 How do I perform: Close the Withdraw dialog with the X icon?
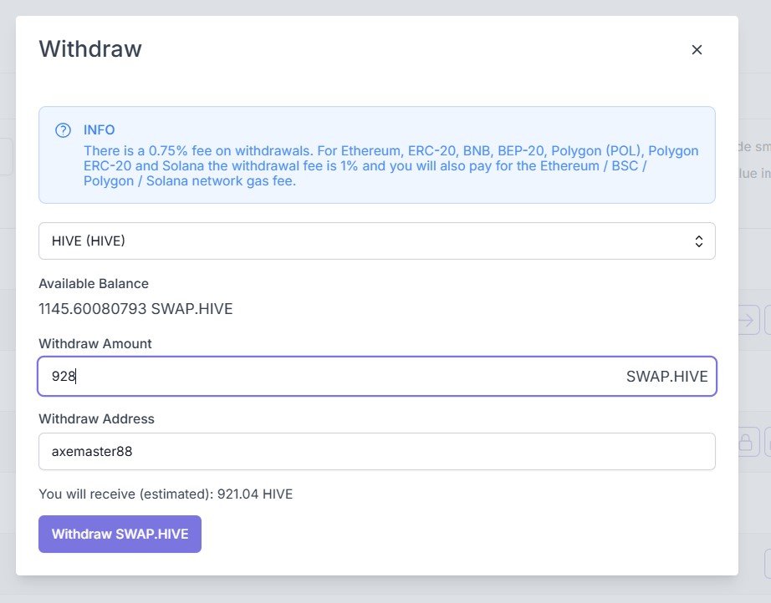tap(697, 49)
